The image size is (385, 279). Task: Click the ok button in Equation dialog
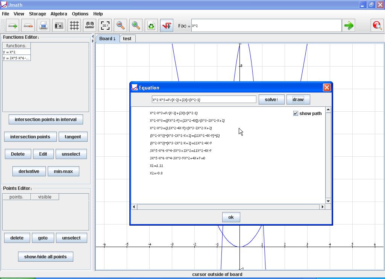(231, 217)
